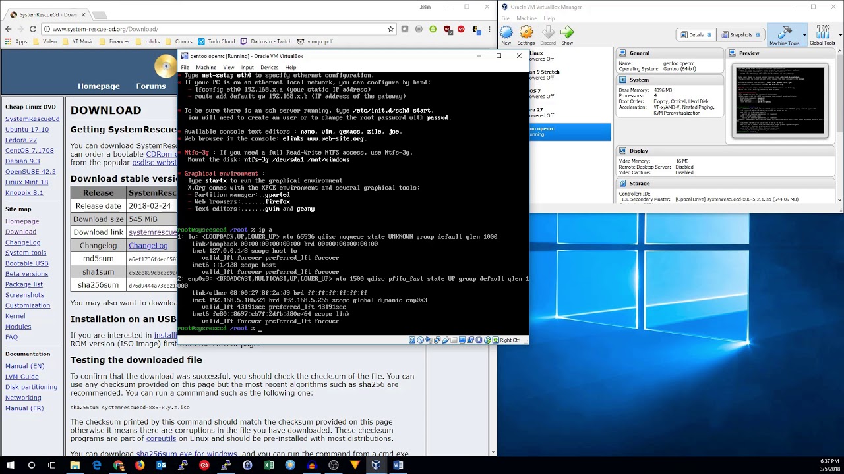Open the Manual (EN) documentation link
Image resolution: width=844 pixels, height=474 pixels.
click(x=25, y=366)
